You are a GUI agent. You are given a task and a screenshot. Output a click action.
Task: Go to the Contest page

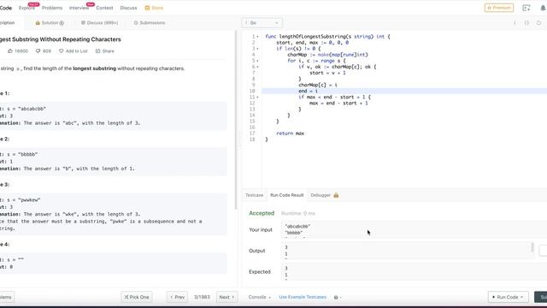click(x=104, y=8)
